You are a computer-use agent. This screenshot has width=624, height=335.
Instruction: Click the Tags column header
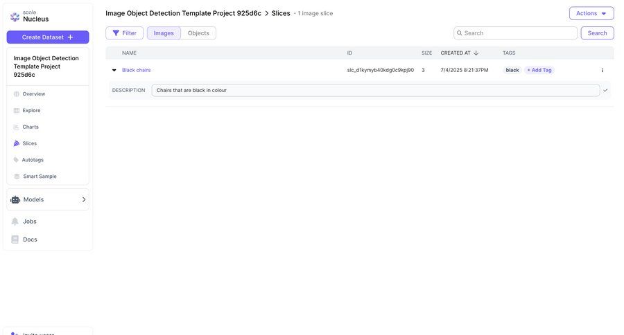coord(509,53)
